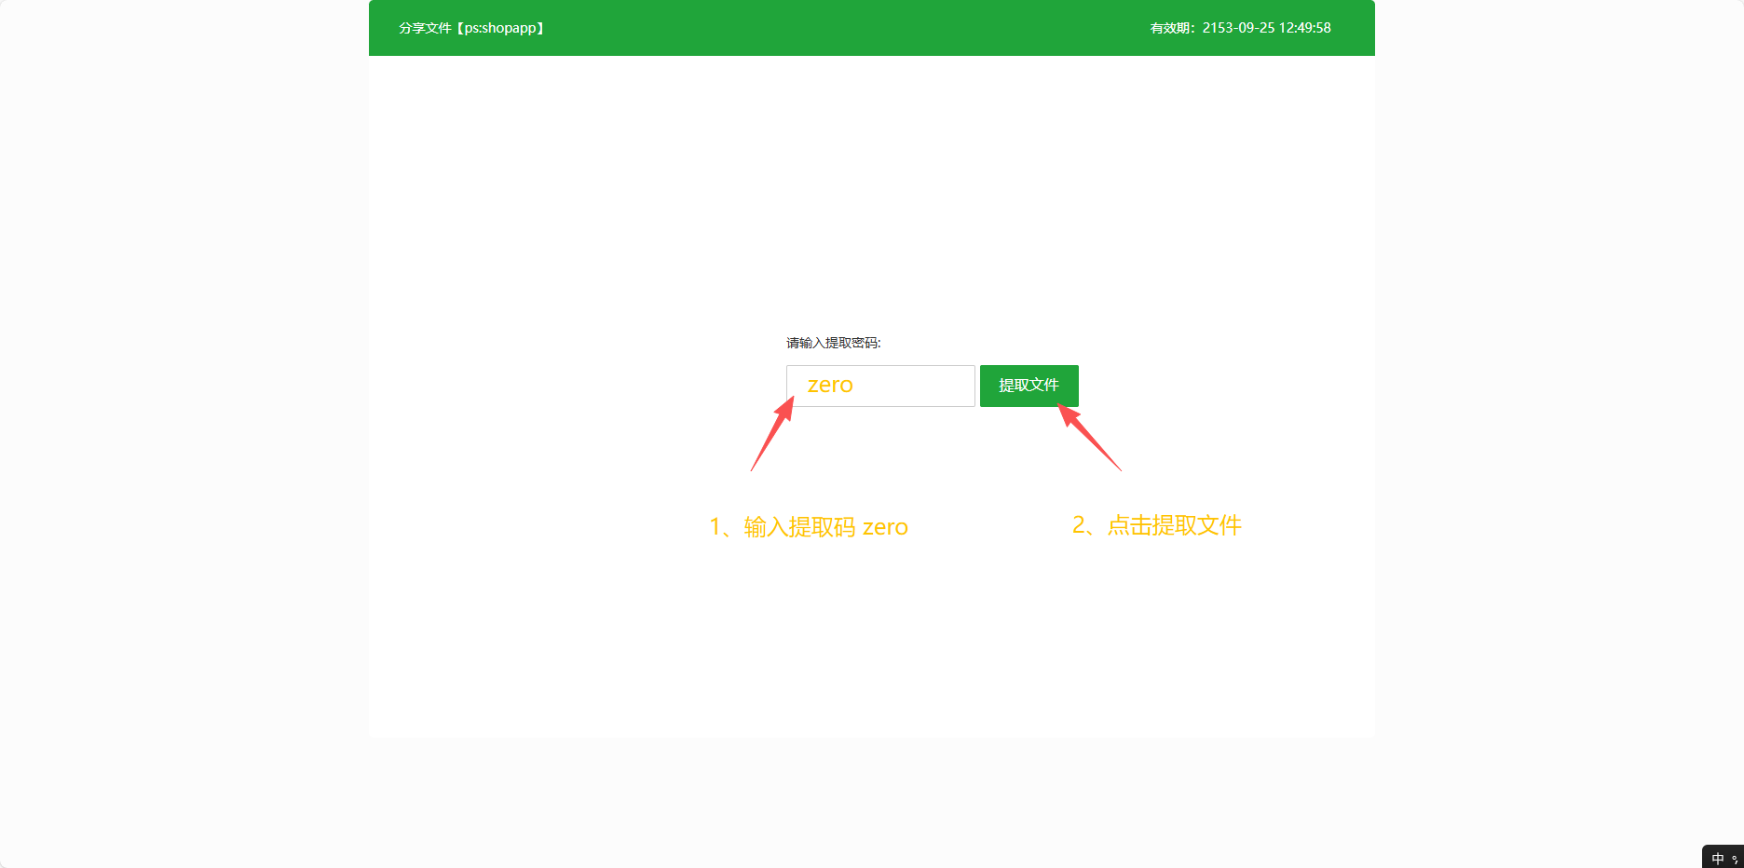
Task: Click the IME punctuation mode icon
Action: coord(1735,859)
